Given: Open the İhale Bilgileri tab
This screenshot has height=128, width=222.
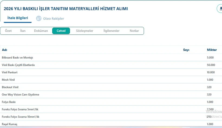Looking at the screenshot, I should pos(18,18).
